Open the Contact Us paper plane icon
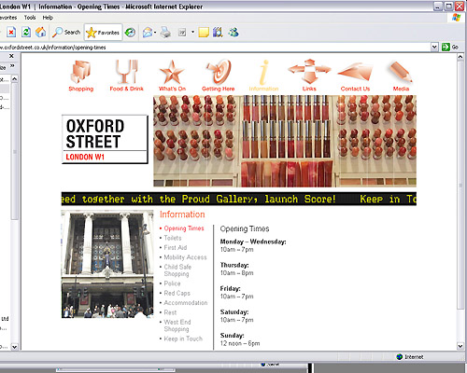This screenshot has width=467, height=373. pos(355,76)
